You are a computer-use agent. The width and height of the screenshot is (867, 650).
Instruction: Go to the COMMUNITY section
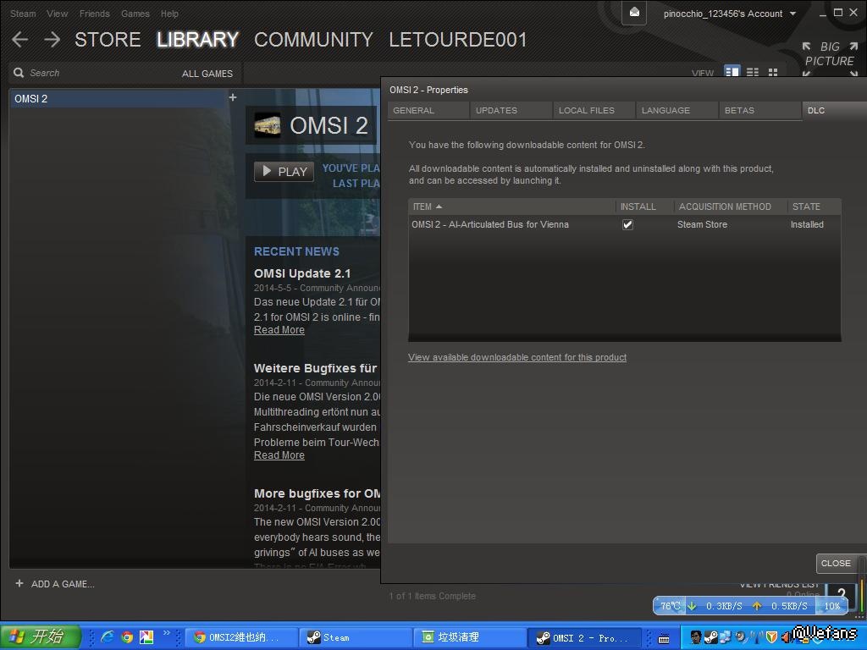[x=313, y=39]
